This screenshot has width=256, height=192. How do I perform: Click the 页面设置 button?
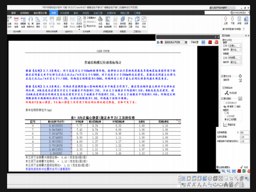point(195,42)
